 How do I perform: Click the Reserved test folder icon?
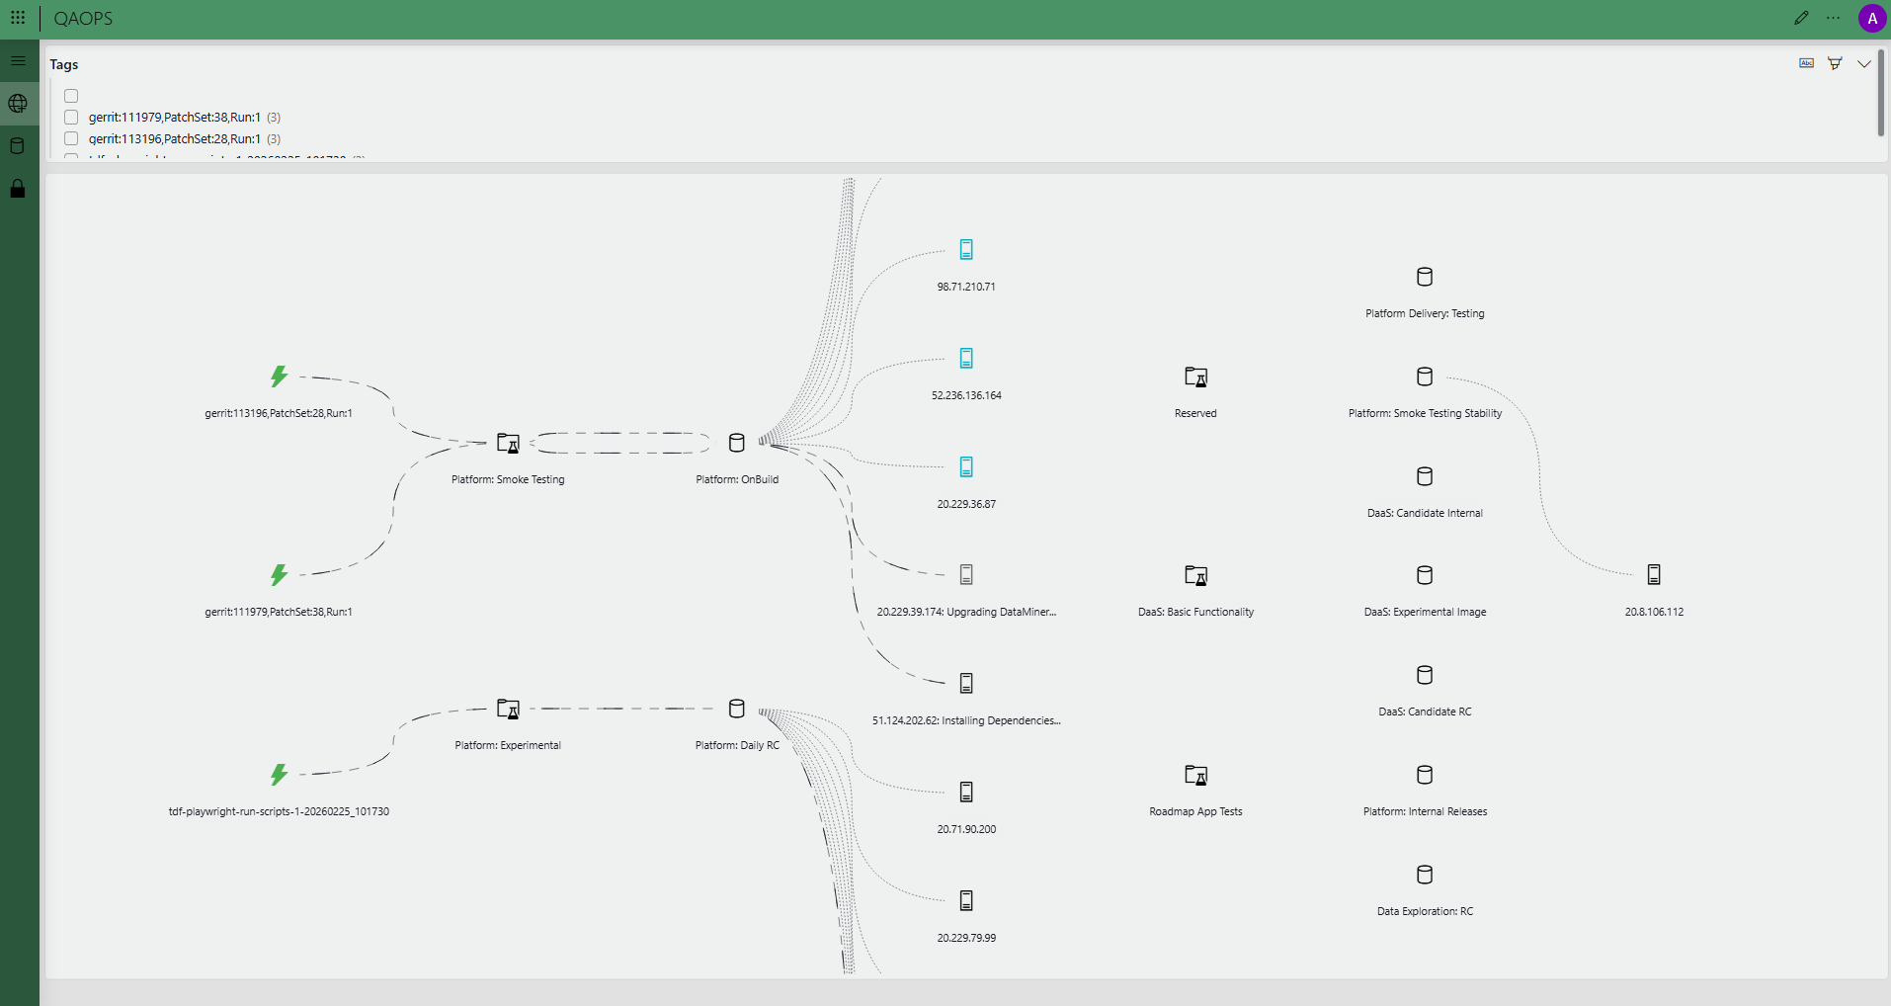pos(1195,377)
